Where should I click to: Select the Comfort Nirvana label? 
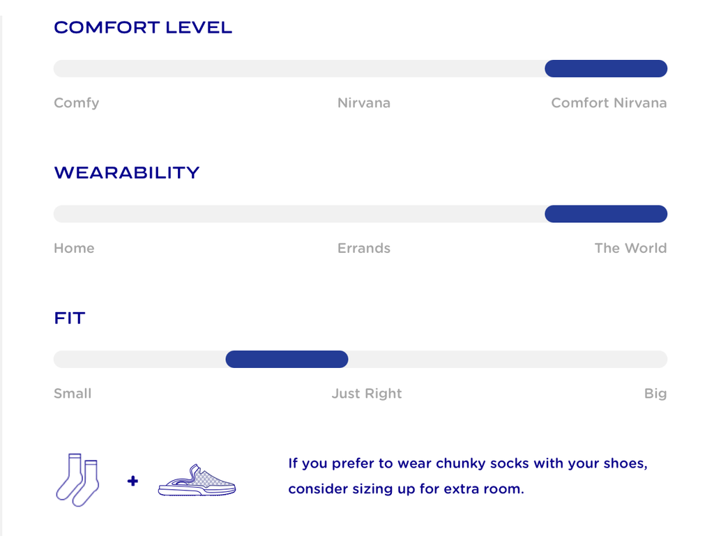pos(609,103)
